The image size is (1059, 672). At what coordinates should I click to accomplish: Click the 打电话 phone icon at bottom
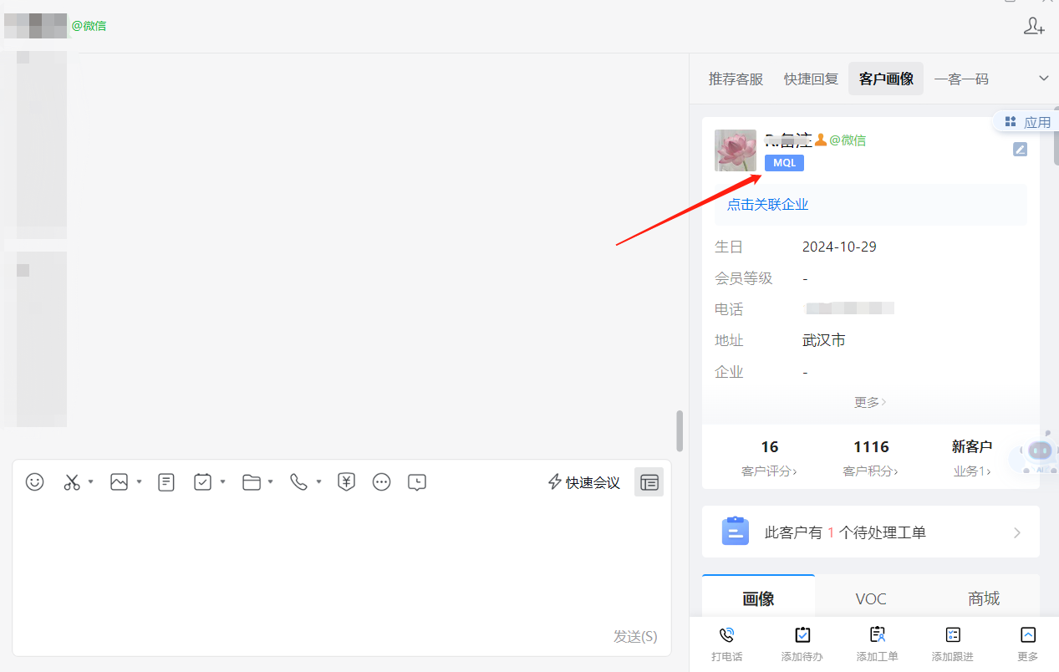click(726, 635)
